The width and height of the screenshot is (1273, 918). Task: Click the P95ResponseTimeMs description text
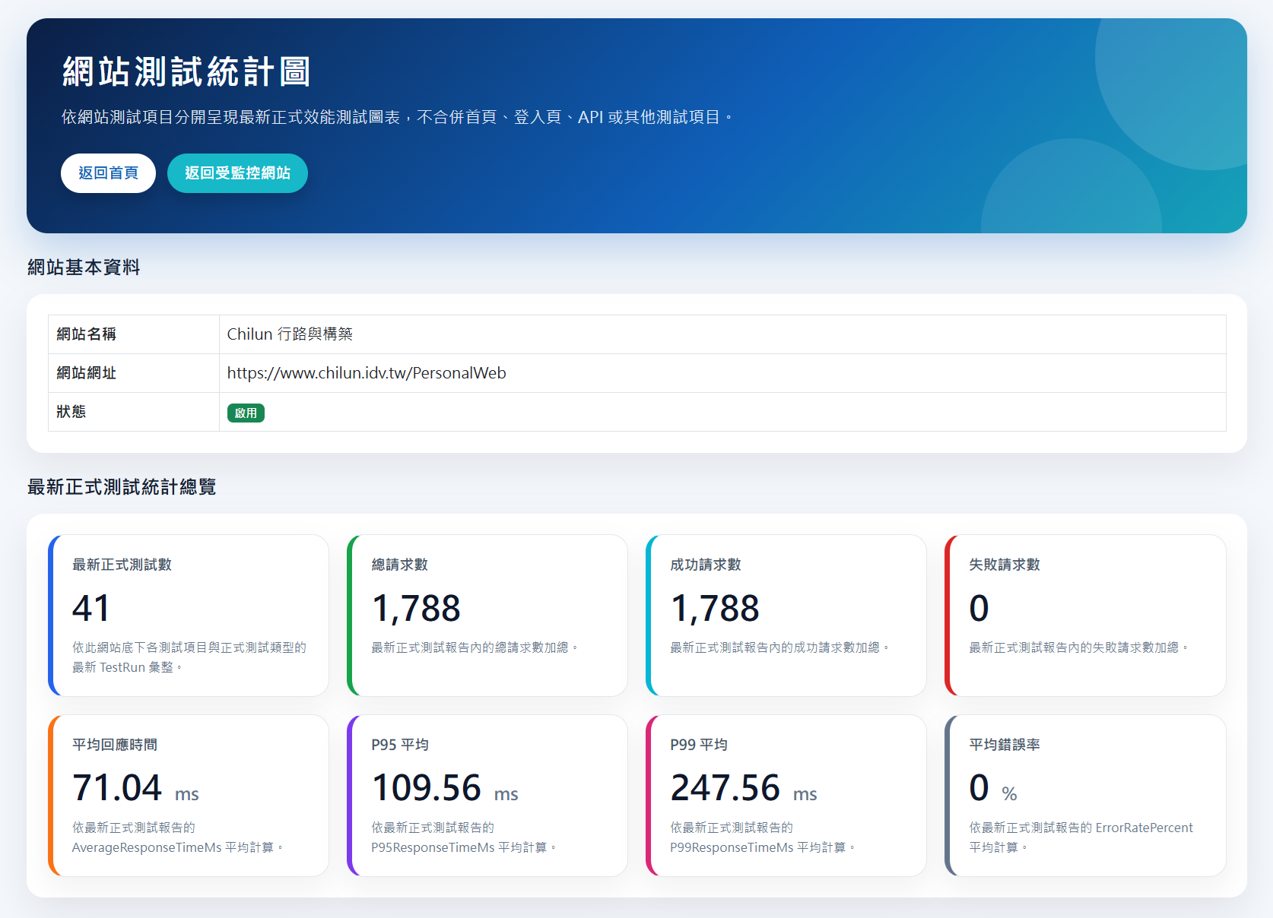click(x=464, y=837)
